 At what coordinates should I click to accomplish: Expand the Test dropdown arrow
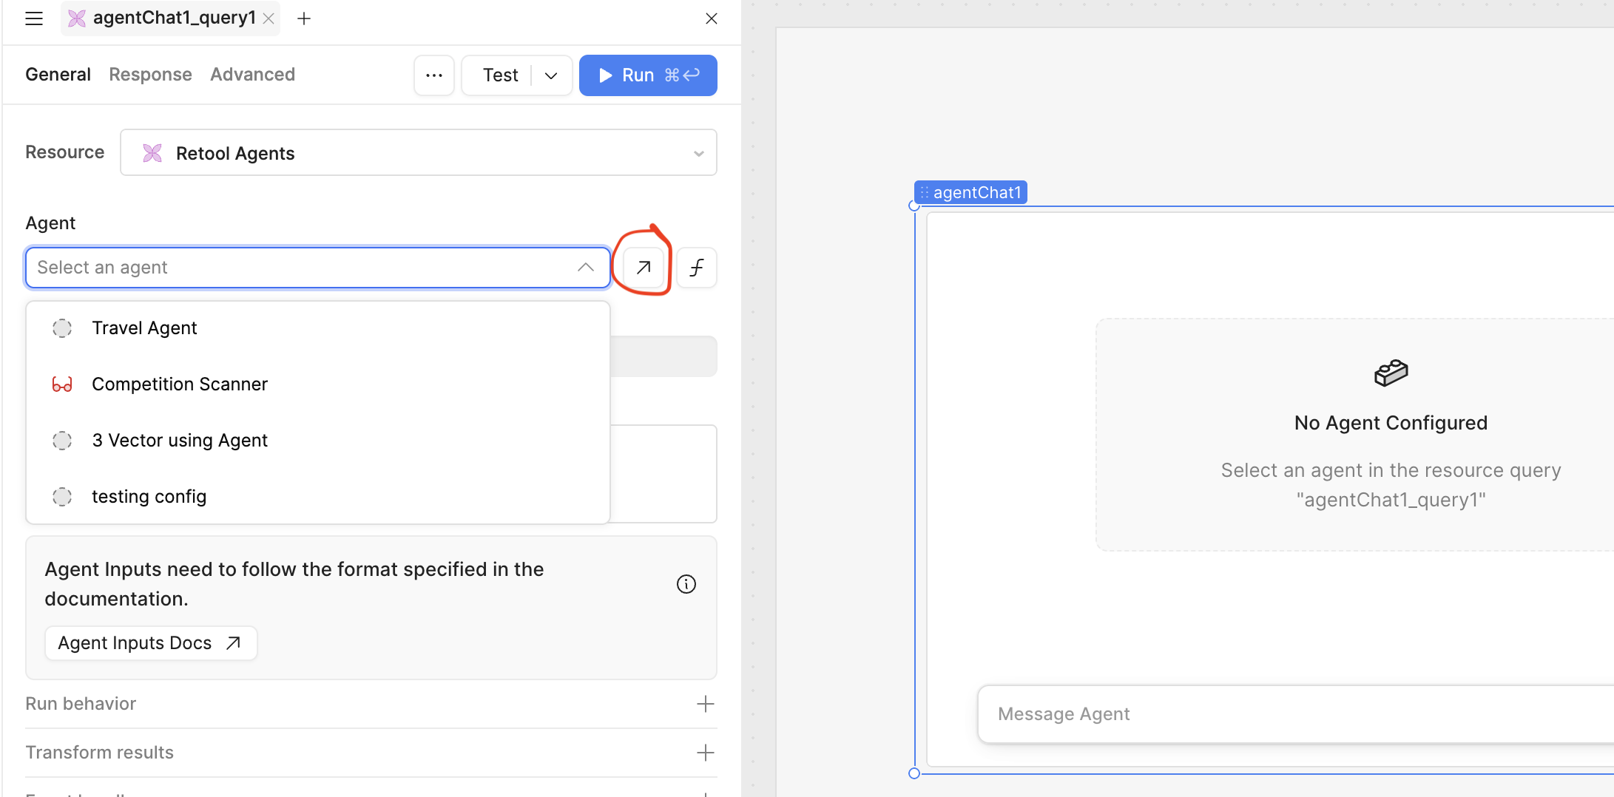tap(551, 75)
